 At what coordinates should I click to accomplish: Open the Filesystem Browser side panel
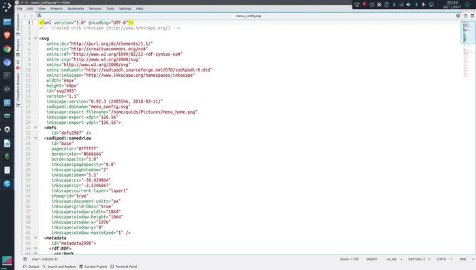click(x=18, y=89)
